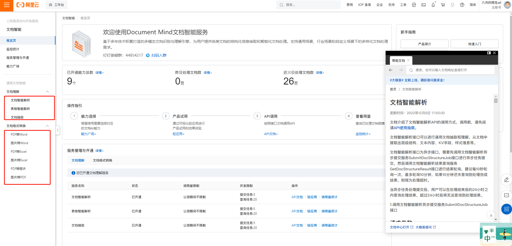Open the 工单 menu
The width and height of the screenshot is (512, 246).
point(403,5)
